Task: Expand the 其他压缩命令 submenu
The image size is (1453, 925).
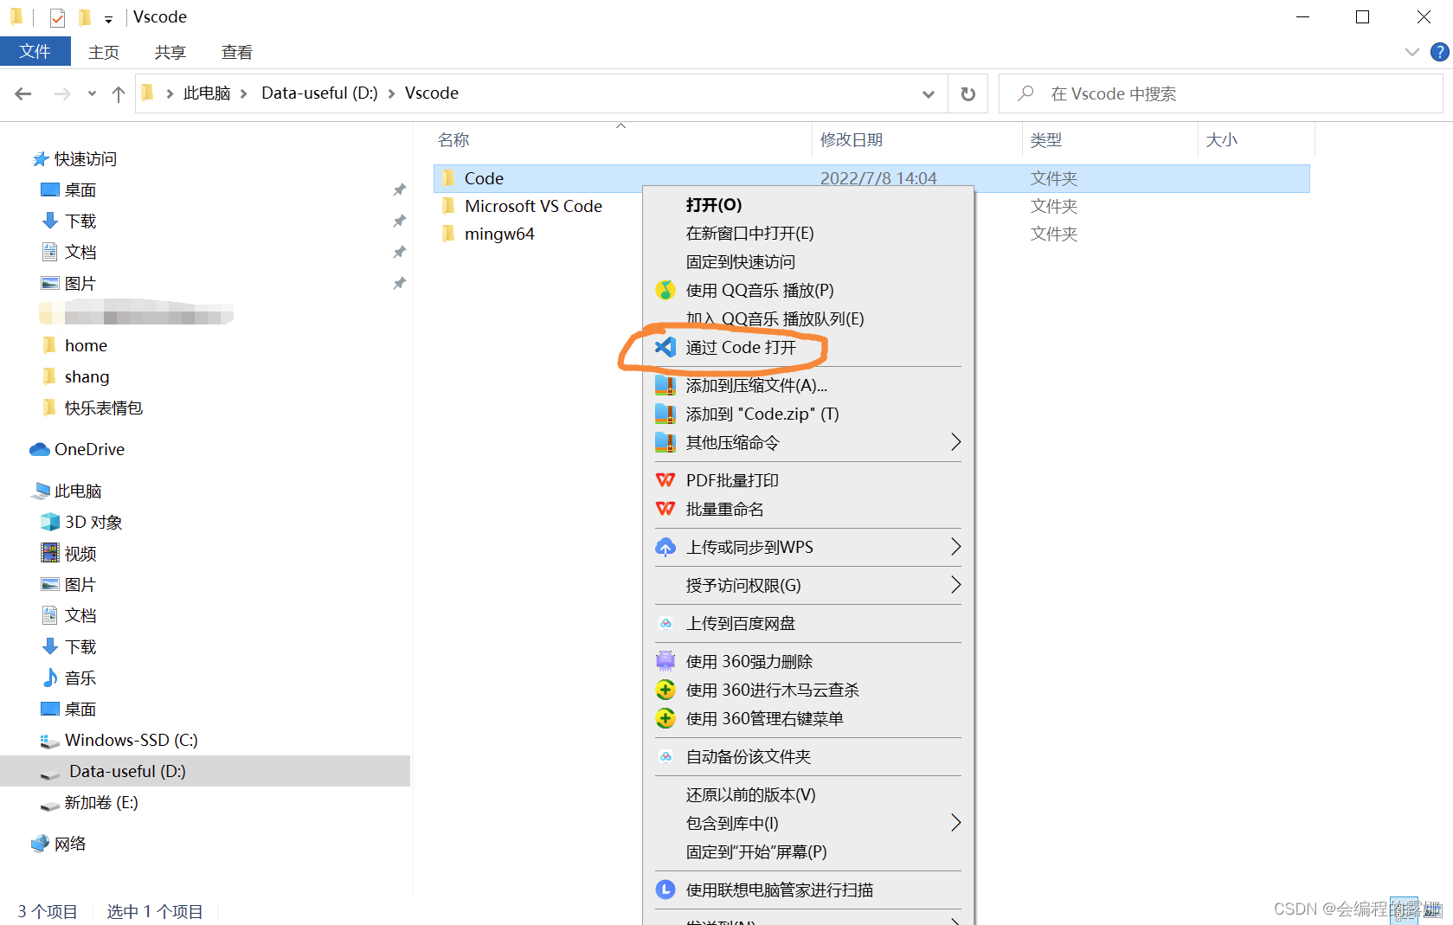Action: (x=955, y=442)
